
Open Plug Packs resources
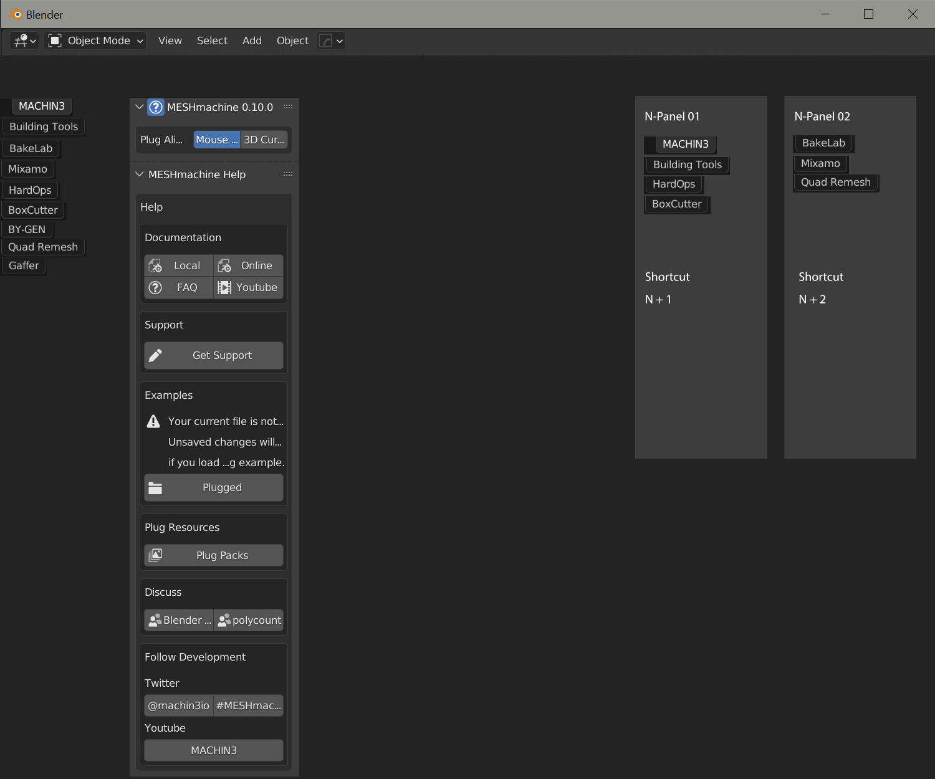pyautogui.click(x=214, y=555)
